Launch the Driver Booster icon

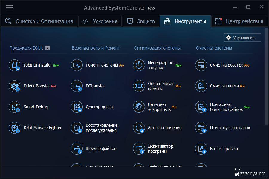click(14, 86)
